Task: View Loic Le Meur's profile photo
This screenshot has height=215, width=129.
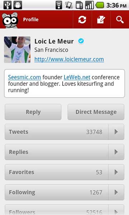Action: (x=17, y=50)
